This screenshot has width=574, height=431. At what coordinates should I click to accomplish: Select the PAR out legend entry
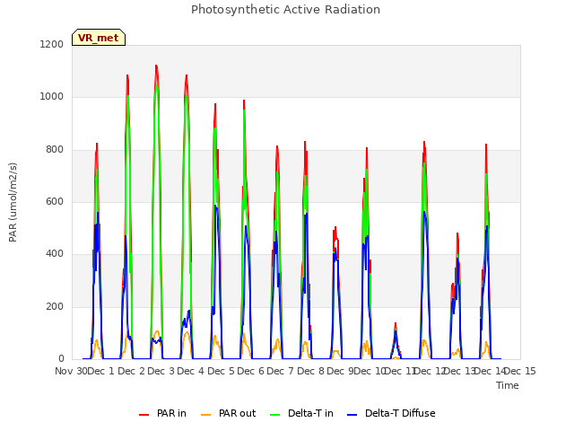click(229, 413)
